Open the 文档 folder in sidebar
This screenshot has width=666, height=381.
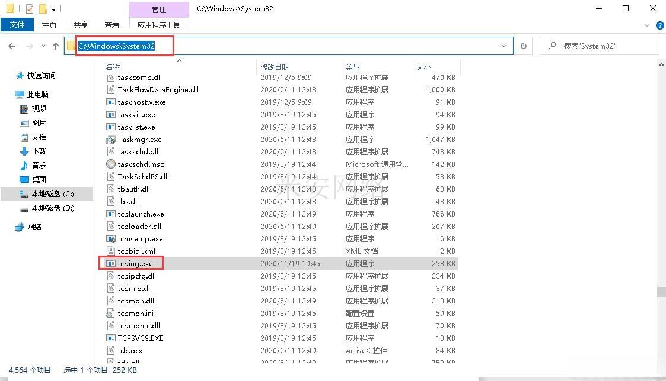click(39, 137)
